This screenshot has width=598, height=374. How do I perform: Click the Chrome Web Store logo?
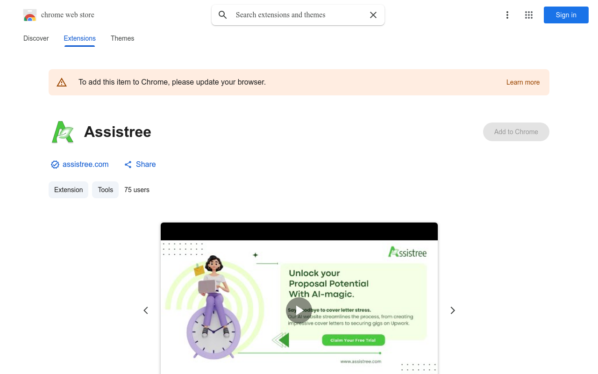tap(30, 15)
